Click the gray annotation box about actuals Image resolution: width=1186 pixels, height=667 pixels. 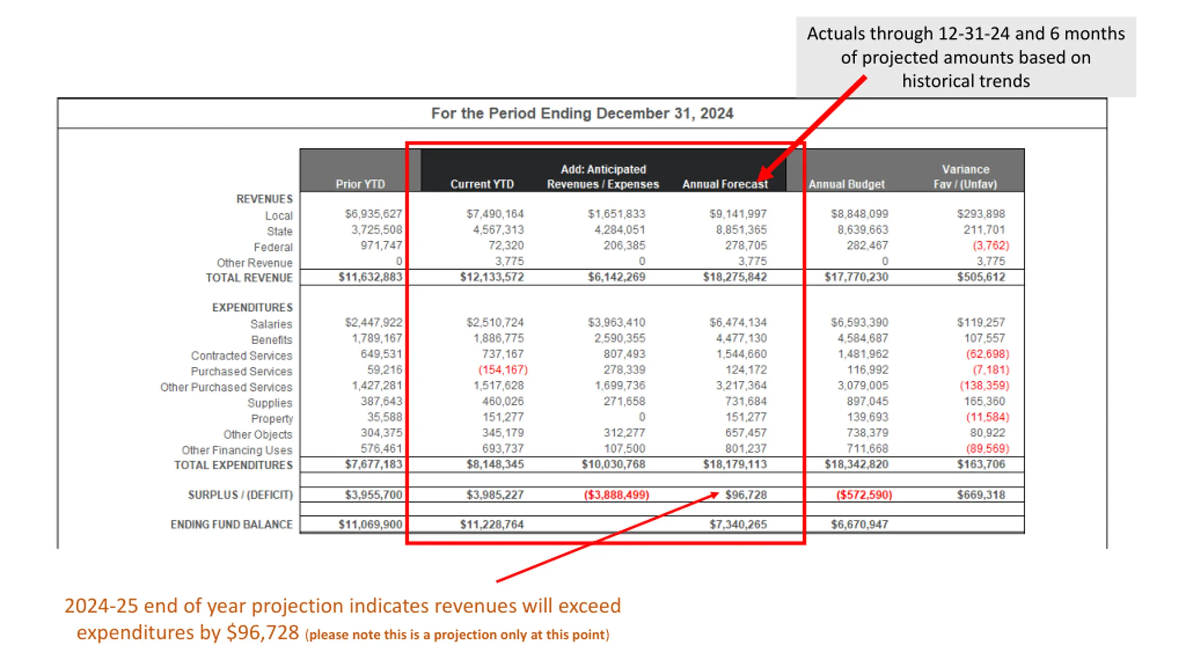[x=966, y=57]
